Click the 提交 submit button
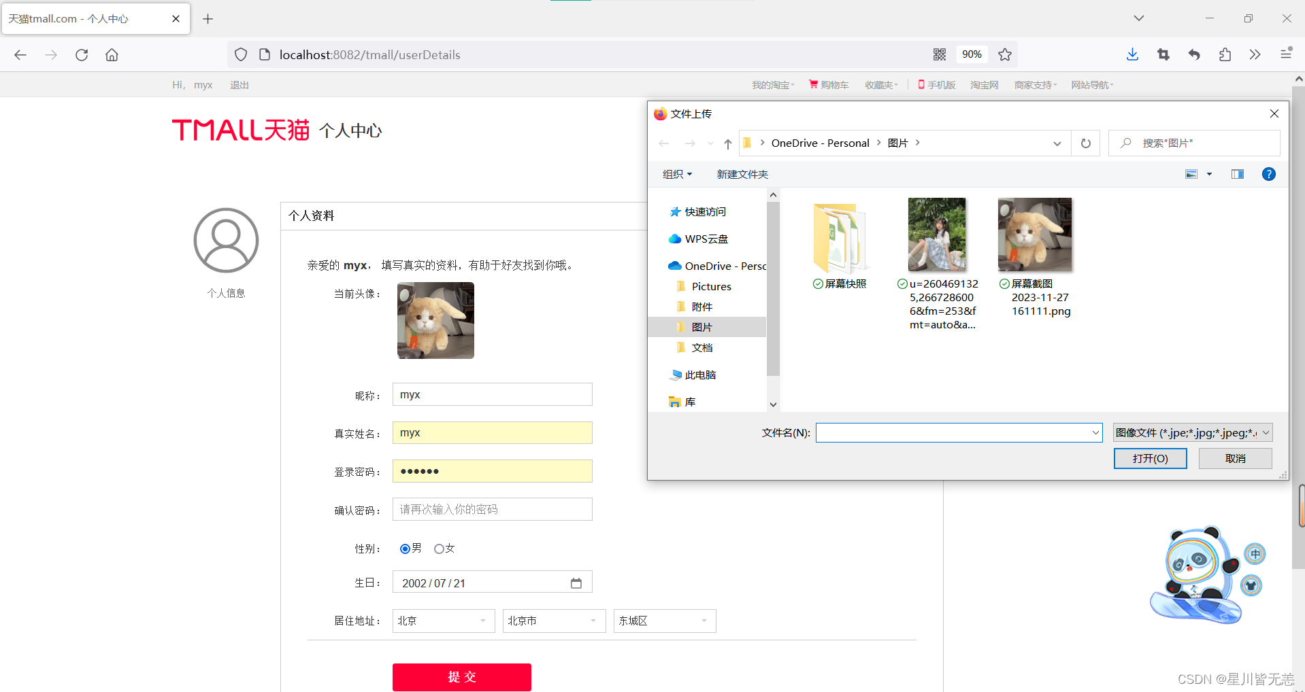1305x692 pixels. [x=462, y=677]
